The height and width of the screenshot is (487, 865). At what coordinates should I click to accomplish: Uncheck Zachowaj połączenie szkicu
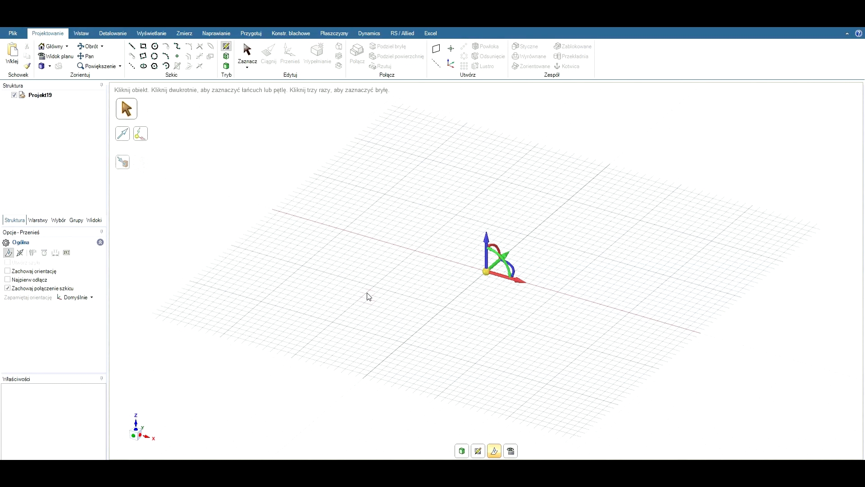click(7, 288)
